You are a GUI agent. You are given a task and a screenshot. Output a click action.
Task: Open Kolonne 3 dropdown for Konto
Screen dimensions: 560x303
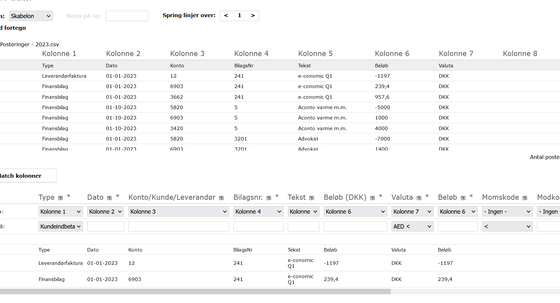click(179, 211)
